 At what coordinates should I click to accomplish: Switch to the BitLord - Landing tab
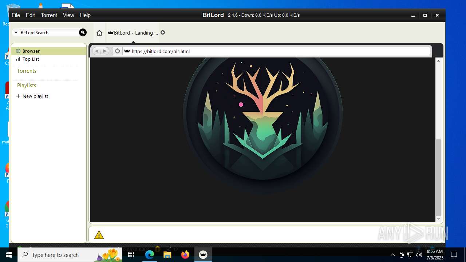[x=133, y=33]
